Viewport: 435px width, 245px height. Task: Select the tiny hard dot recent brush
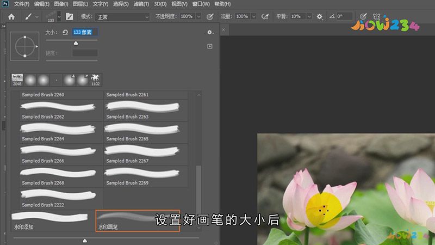pos(57,80)
